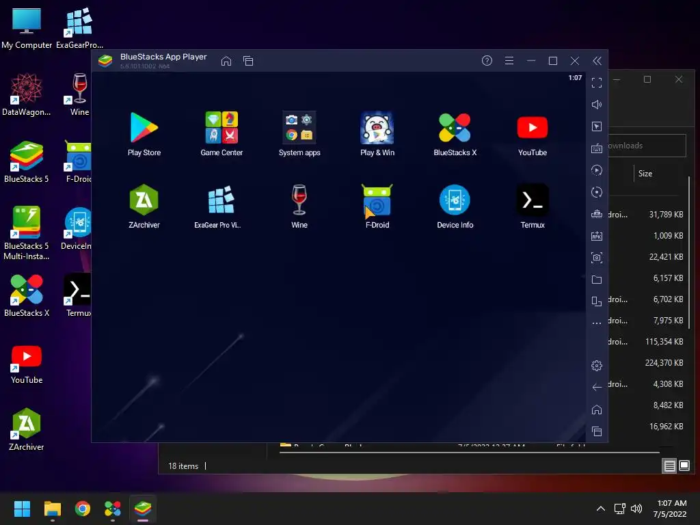
Task: Click File Explorer vertical scrollbar
Action: [x=690, y=252]
